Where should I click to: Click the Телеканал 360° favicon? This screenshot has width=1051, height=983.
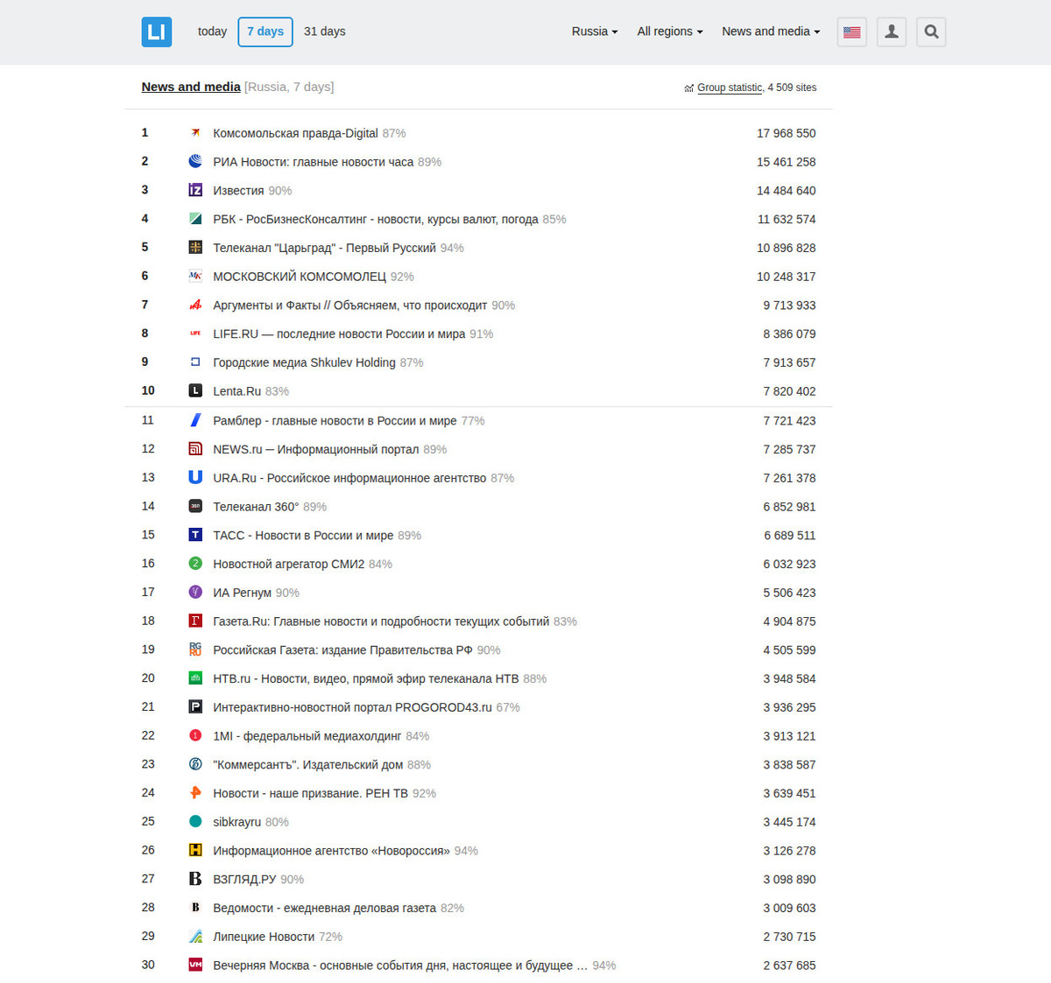tap(195, 506)
